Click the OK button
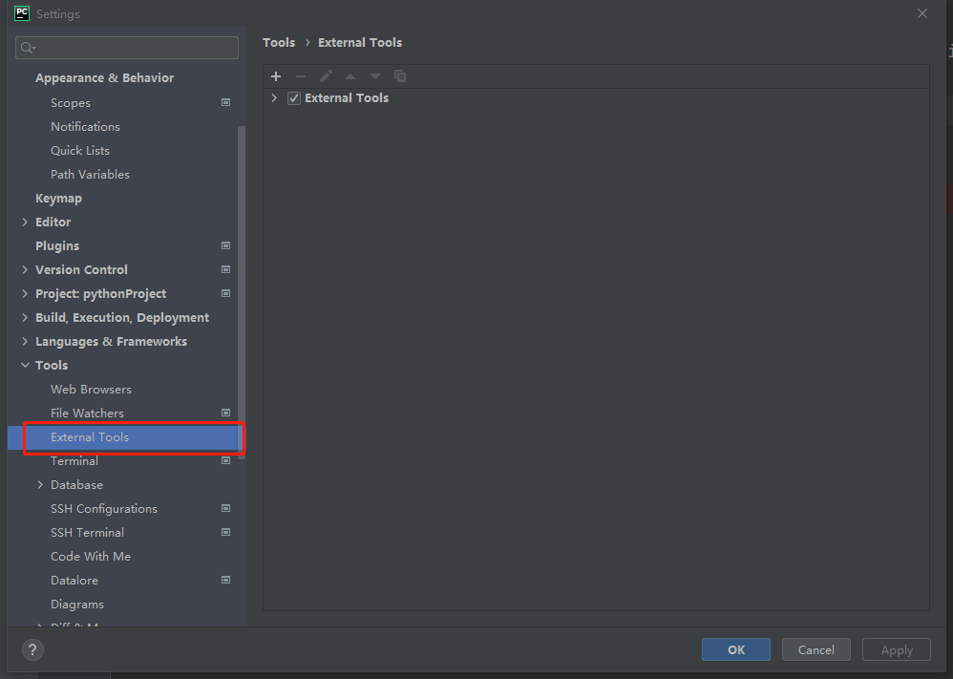This screenshot has width=953, height=679. click(736, 649)
